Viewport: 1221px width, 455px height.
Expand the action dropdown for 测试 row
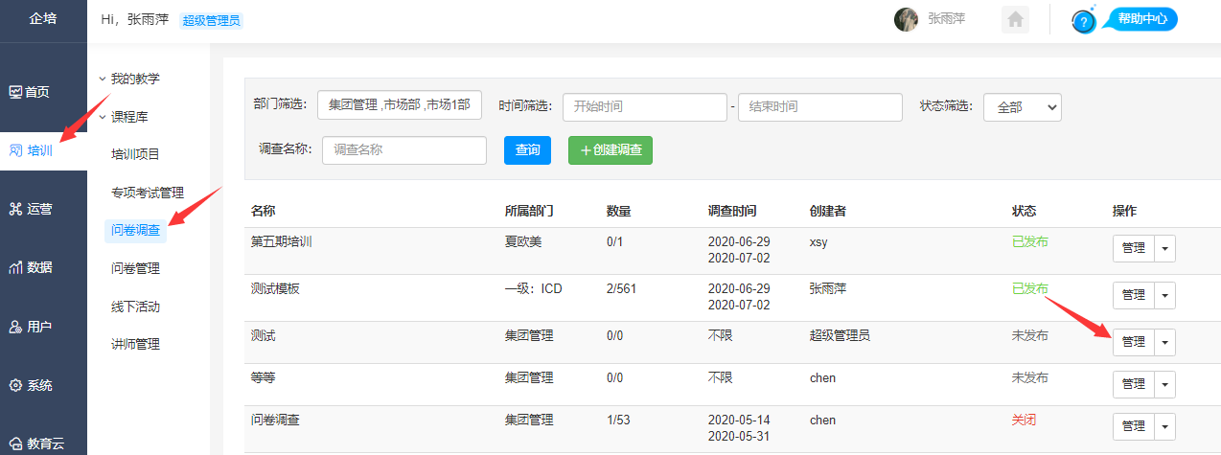(x=1164, y=342)
